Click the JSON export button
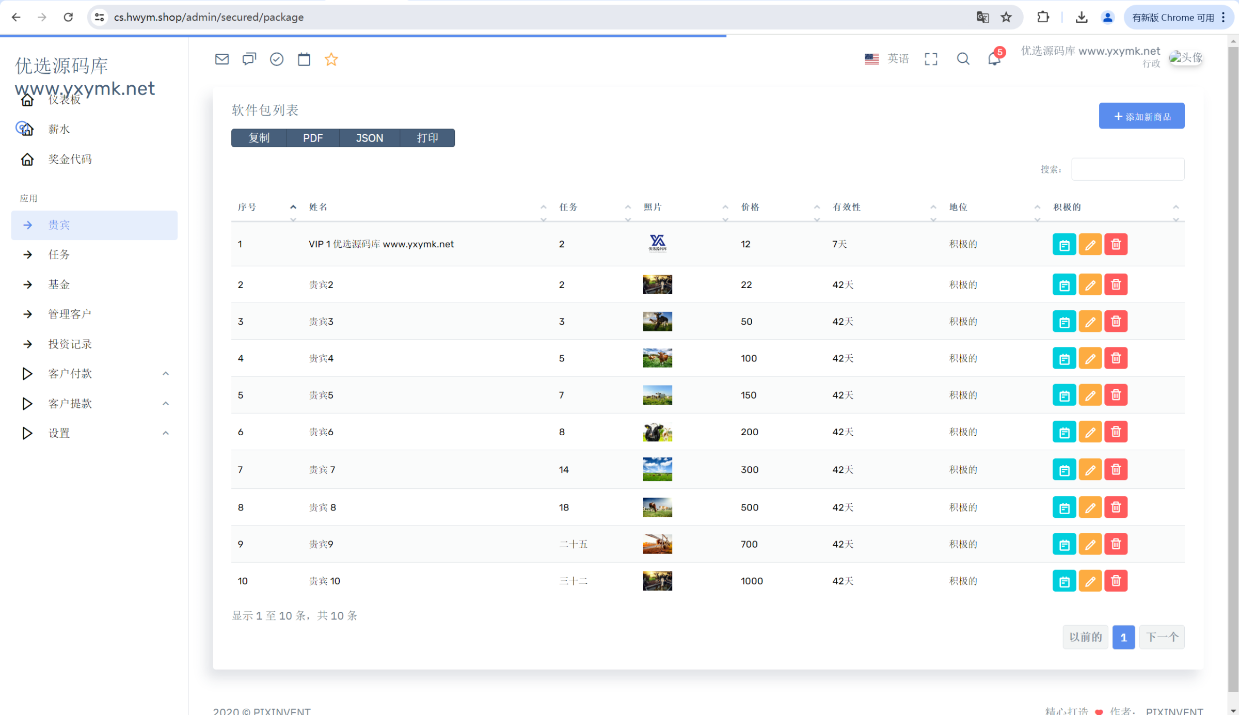This screenshot has width=1239, height=715. 369,138
